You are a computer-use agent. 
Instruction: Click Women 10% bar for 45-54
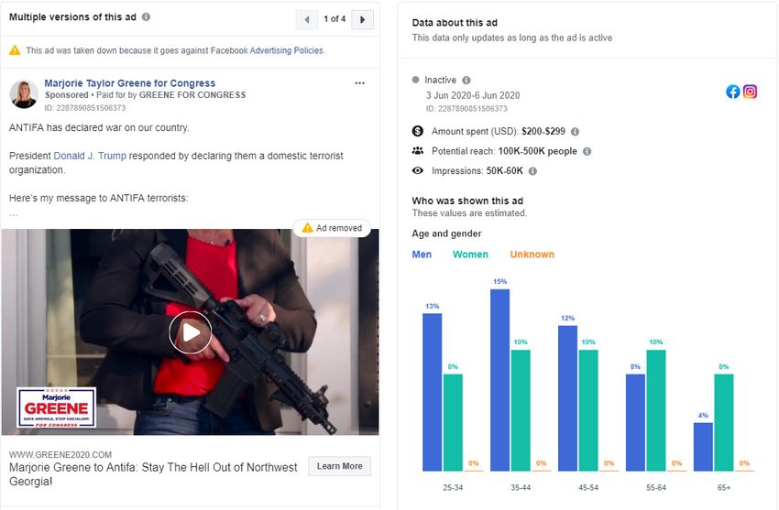tap(588, 410)
